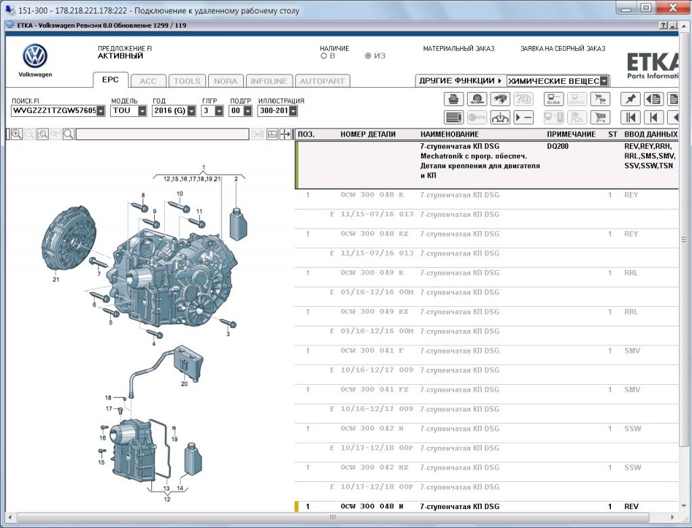The height and width of the screenshot is (528, 692).
Task: Select part row 0CW 300 042 H
Action: point(487,428)
